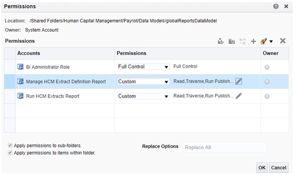Click the System Account owner text
The image size is (297, 177).
tap(41, 30)
